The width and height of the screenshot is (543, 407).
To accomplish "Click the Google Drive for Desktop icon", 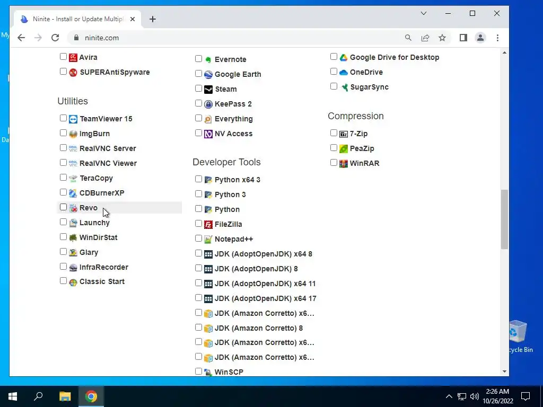I will point(343,57).
